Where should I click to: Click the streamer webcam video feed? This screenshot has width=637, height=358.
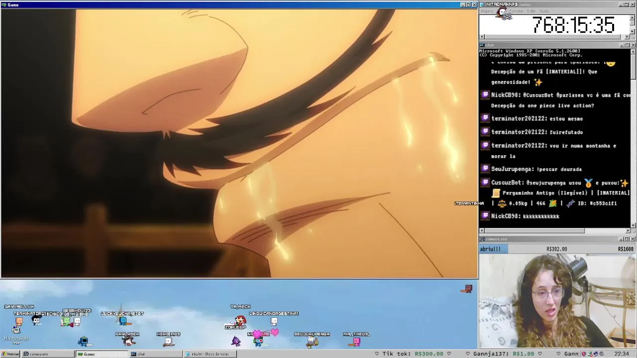pyautogui.click(x=557, y=301)
